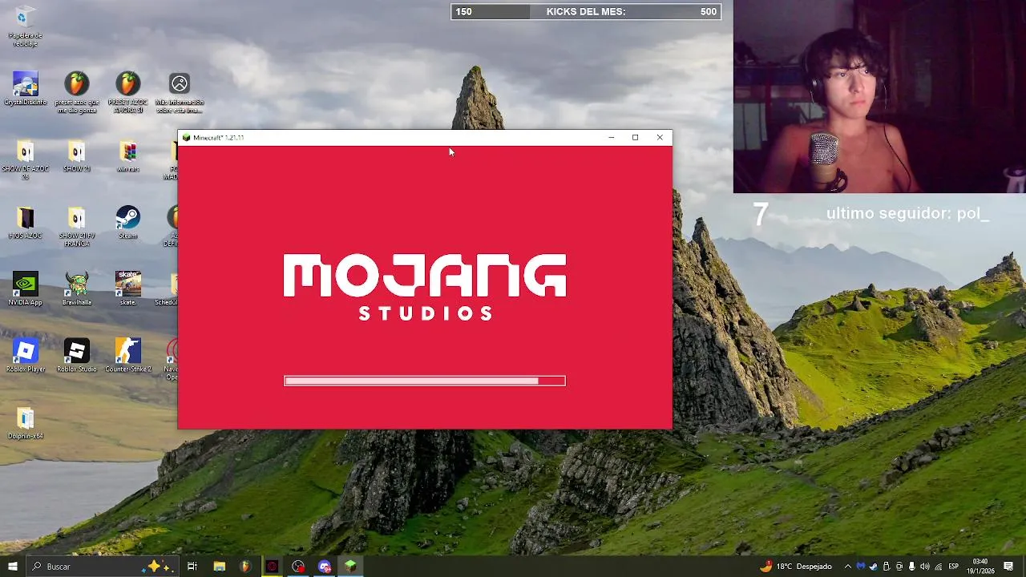The height and width of the screenshot is (577, 1026).
Task: Open the 'preset azoc que me dio gonza' file
Action: click(x=77, y=93)
